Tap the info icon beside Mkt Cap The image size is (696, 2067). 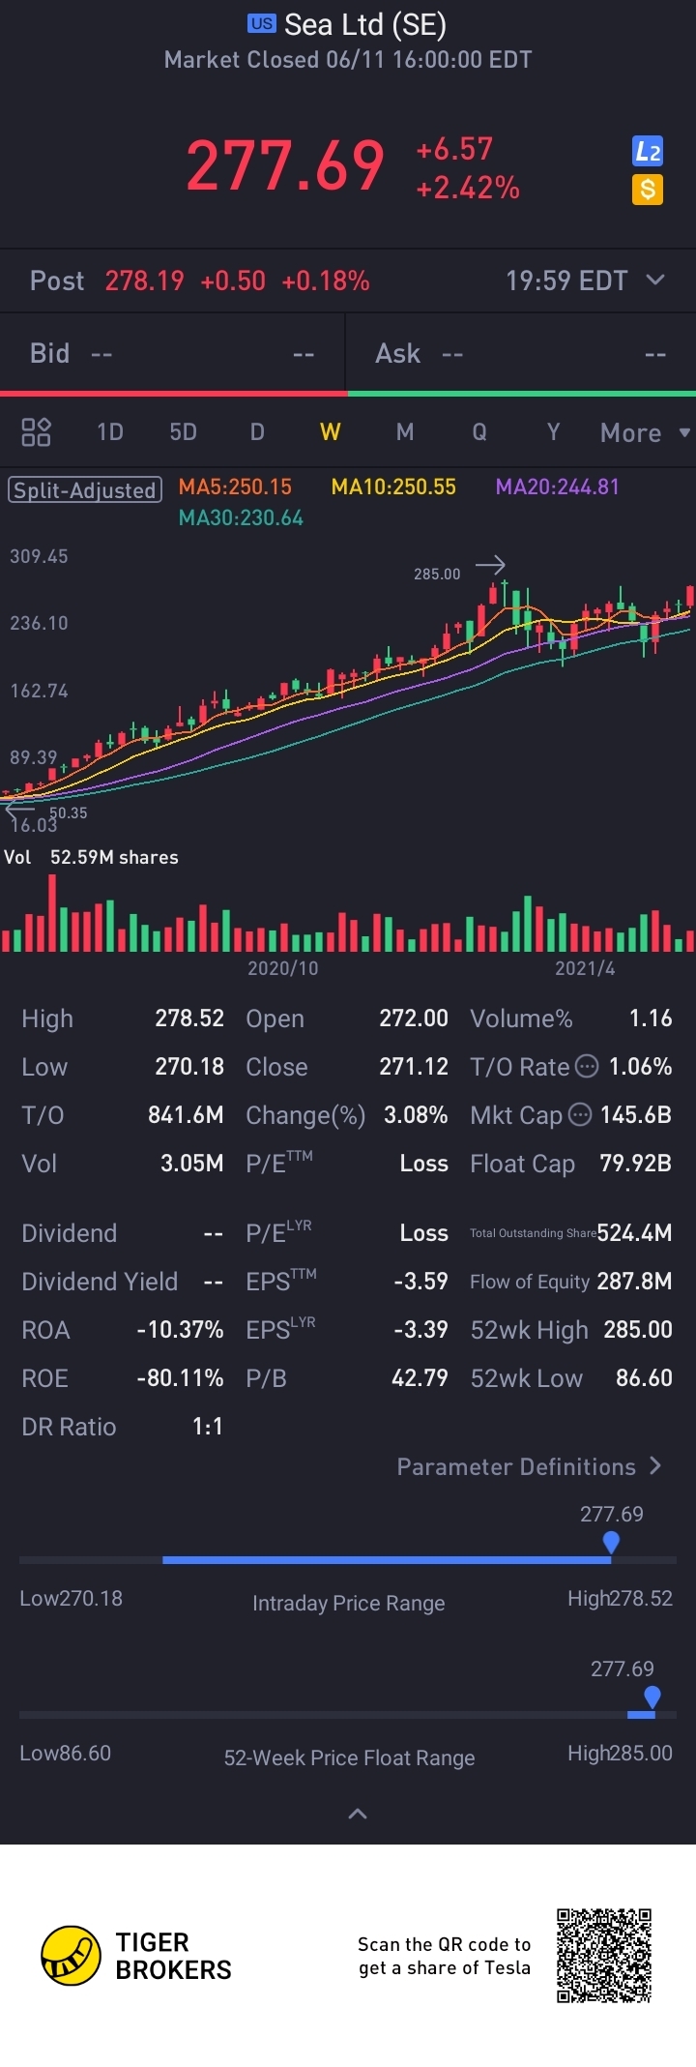click(580, 1114)
